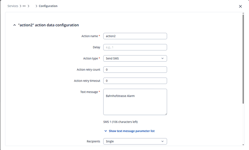Collapse the "action2" action data configuration section

[14, 25]
